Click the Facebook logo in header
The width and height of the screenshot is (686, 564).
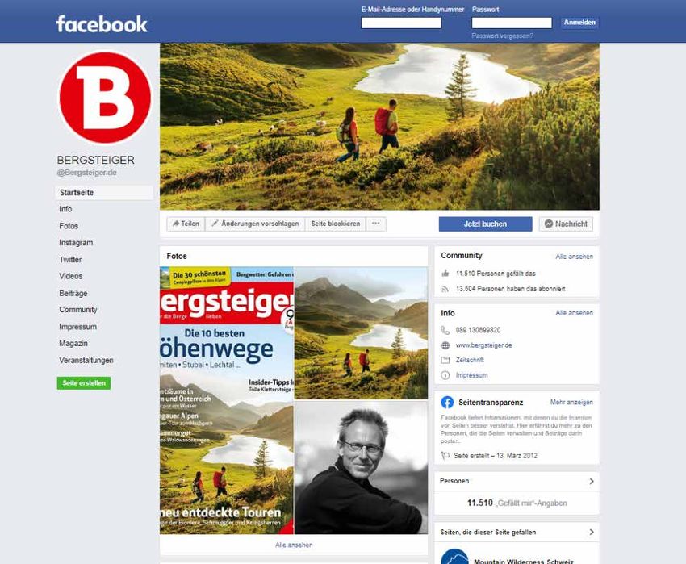coord(102,24)
